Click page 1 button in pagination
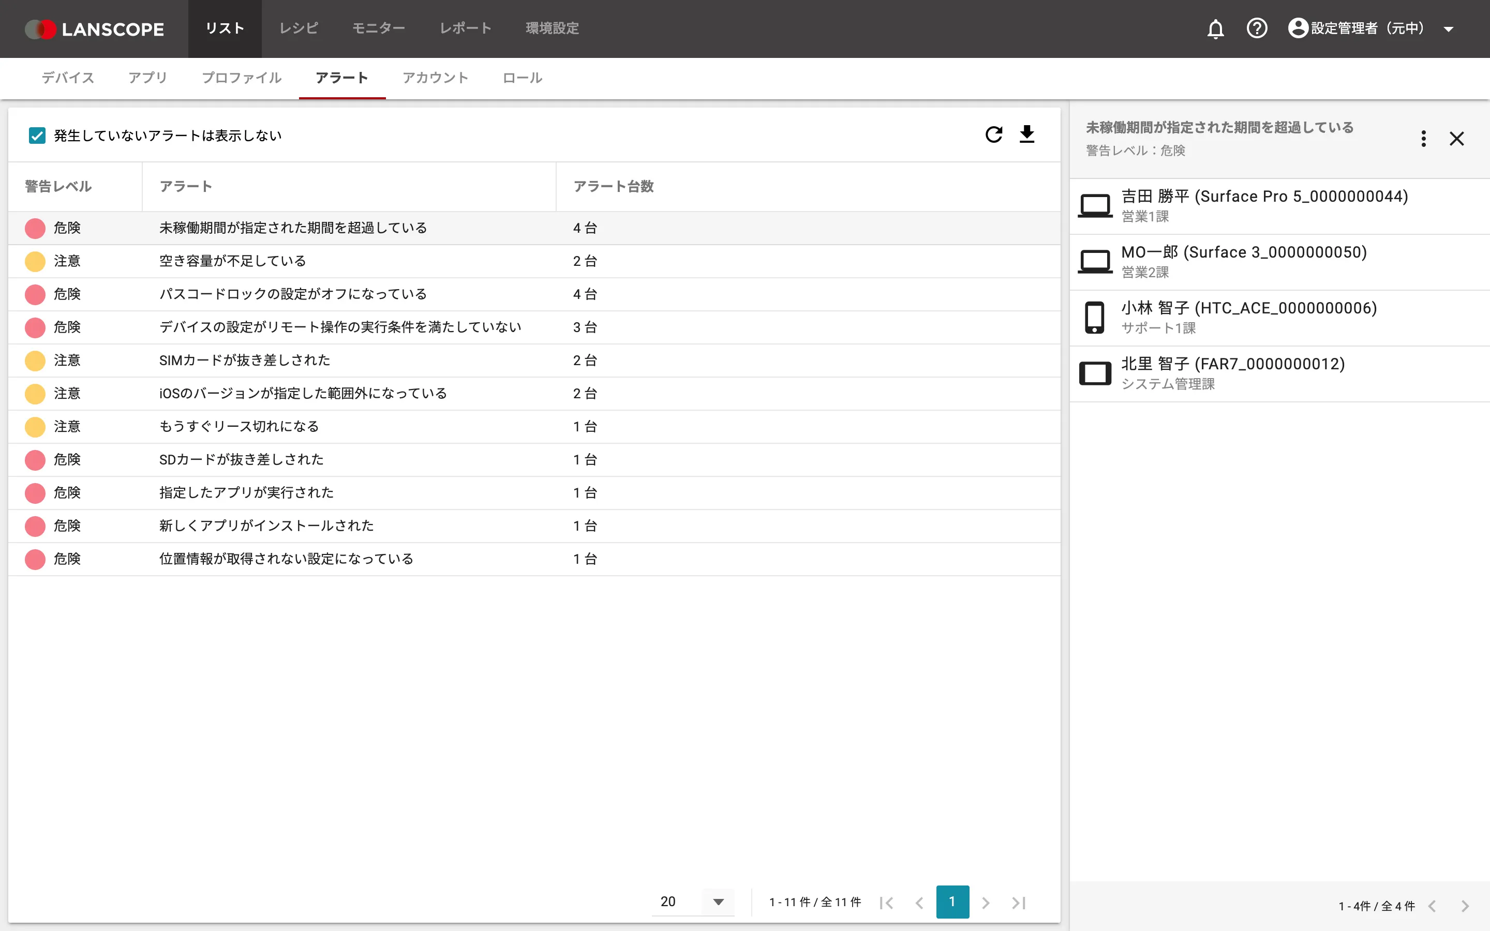 [952, 902]
